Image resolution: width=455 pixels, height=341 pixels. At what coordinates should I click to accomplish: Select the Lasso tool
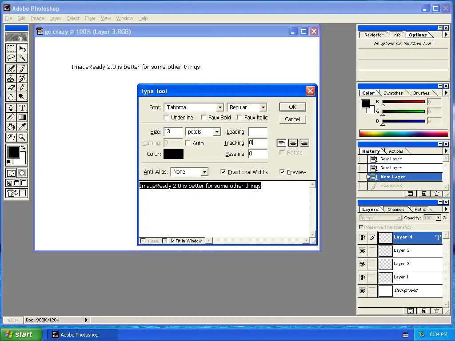click(x=11, y=58)
